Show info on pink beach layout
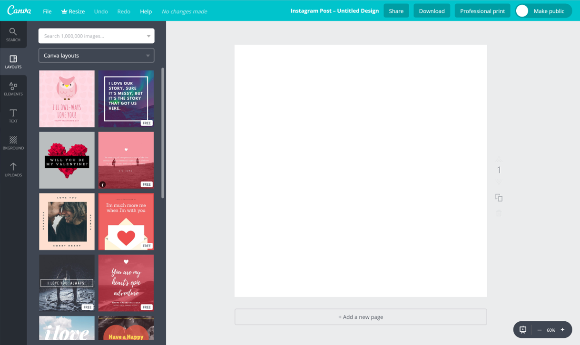580x345 pixels. (103, 184)
